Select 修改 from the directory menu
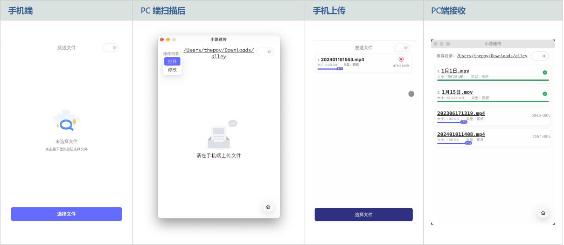The image size is (564, 245). 172,70
